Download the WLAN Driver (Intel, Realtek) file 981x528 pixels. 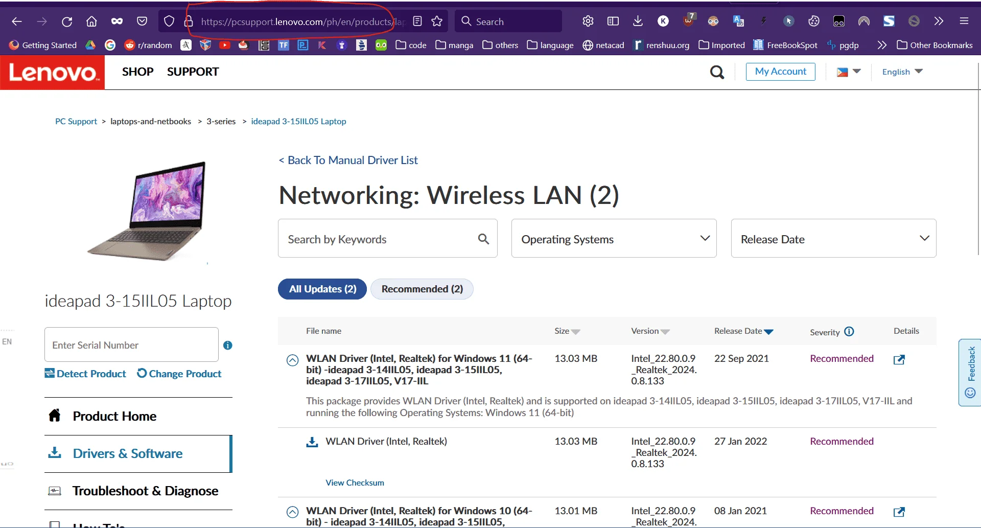(x=312, y=442)
